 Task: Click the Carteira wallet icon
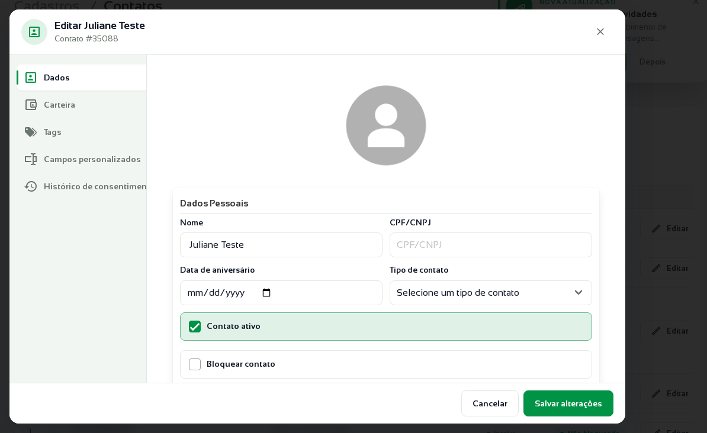[x=31, y=105]
